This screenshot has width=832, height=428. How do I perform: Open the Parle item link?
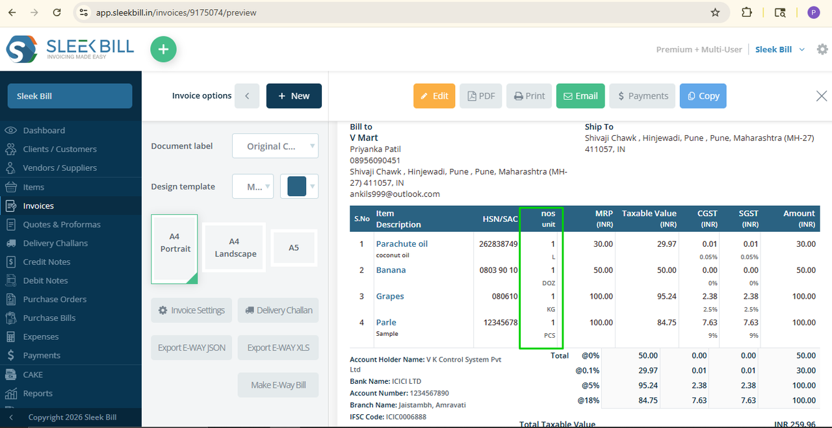[x=386, y=322]
